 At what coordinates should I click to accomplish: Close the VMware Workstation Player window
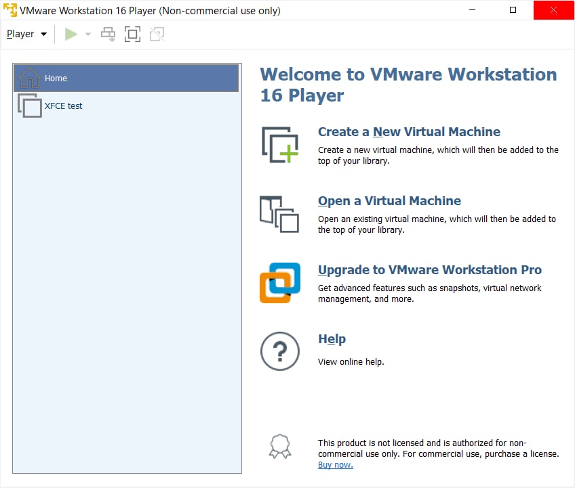coord(554,10)
